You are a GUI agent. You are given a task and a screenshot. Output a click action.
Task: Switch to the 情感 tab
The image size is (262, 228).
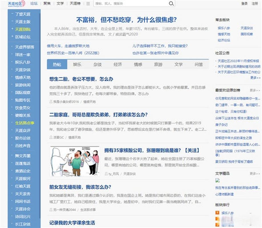click(138, 65)
